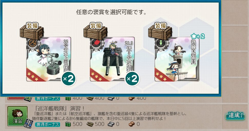This screenshot has width=249, height=131.
Task: Click the wooden 装備 crate above lookout card
Action: (x=160, y=31)
